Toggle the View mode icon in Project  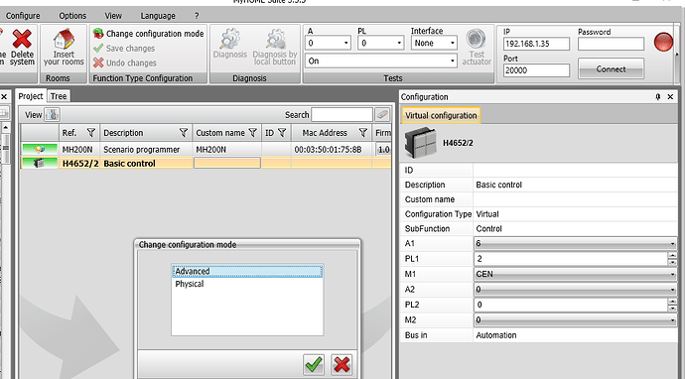(52, 115)
